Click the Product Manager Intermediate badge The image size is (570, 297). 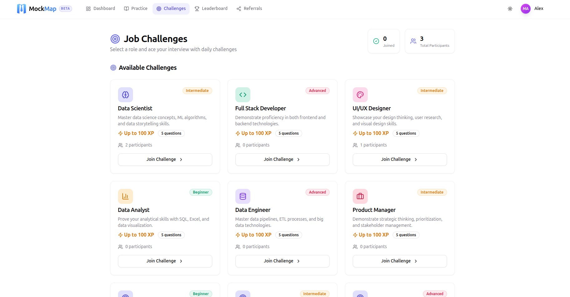432,192
